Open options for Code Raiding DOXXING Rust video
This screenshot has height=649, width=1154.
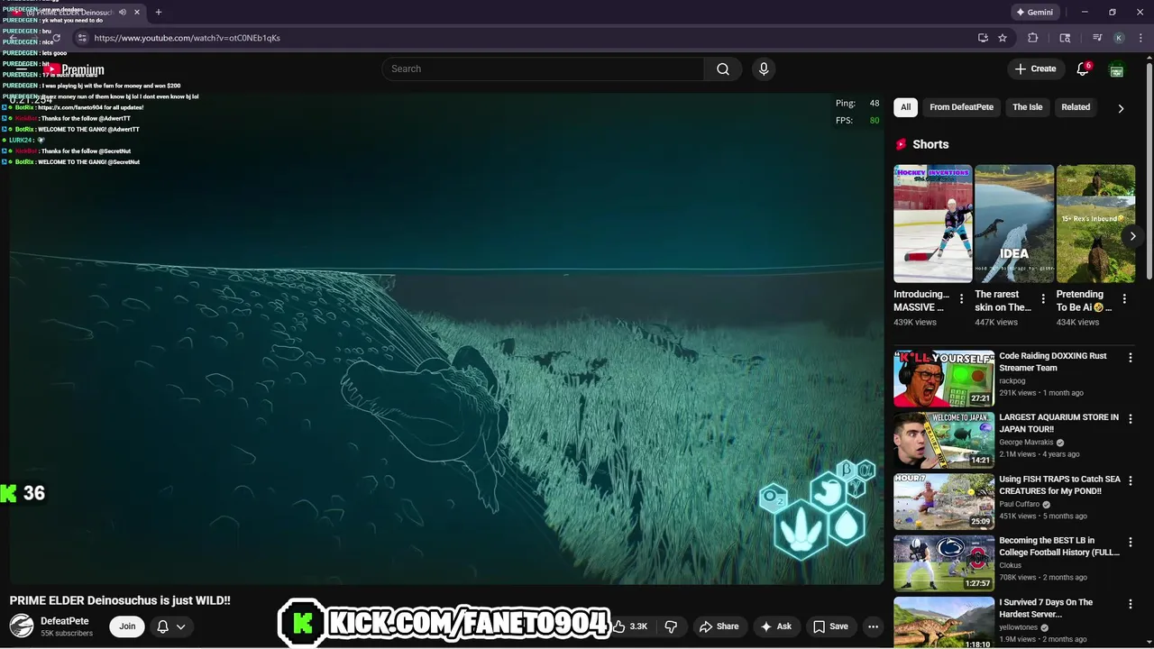pos(1131,358)
